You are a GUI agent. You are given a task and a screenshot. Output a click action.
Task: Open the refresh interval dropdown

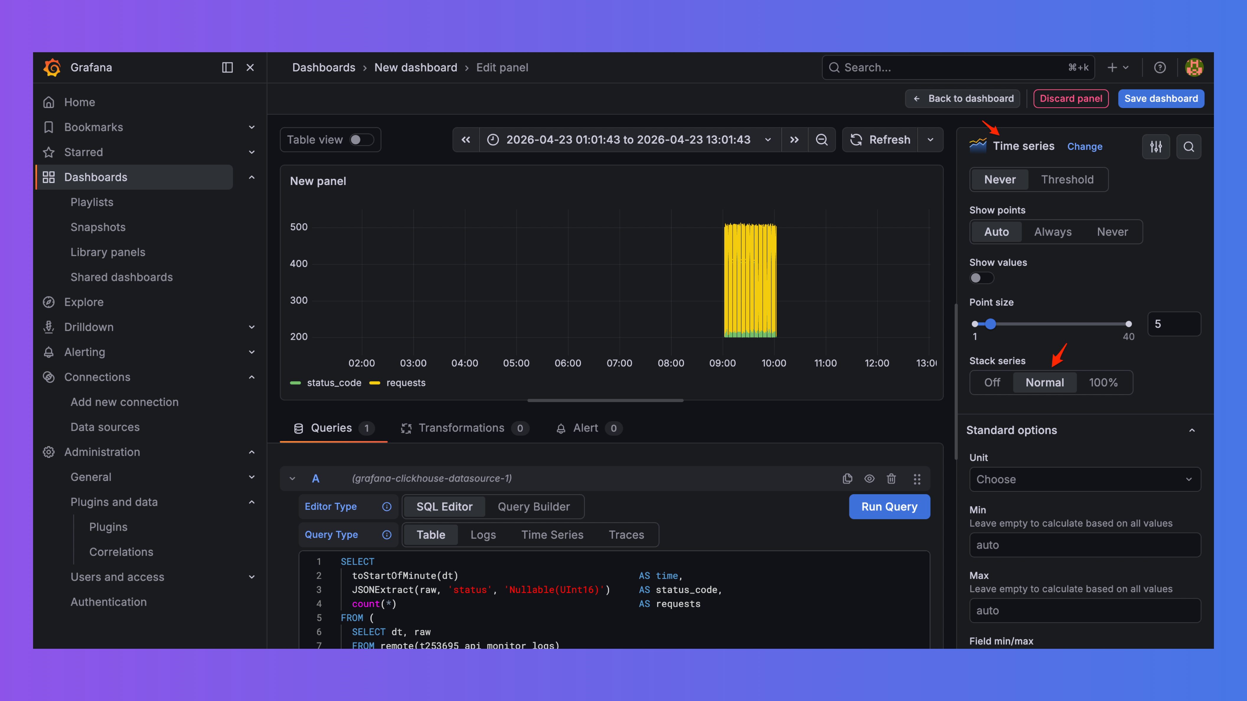click(x=930, y=140)
